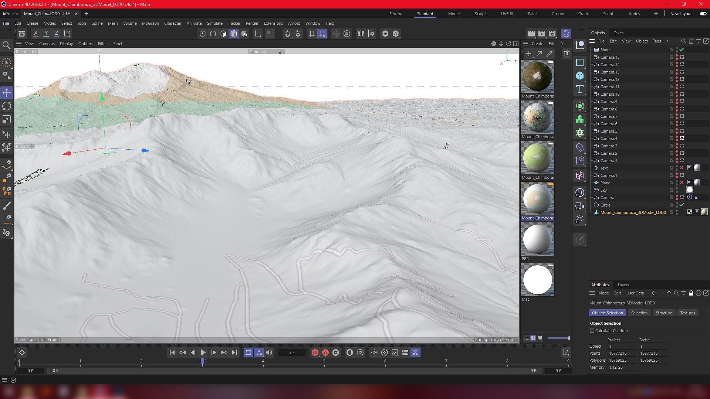Enable Polygons mode in top toolbar
Image resolution: width=710 pixels, height=399 pixels.
point(223,34)
